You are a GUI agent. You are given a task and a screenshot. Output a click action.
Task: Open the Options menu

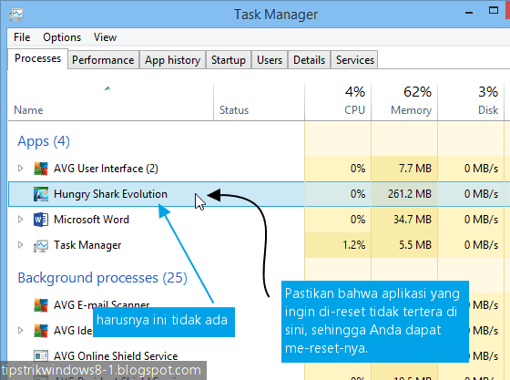(x=62, y=37)
